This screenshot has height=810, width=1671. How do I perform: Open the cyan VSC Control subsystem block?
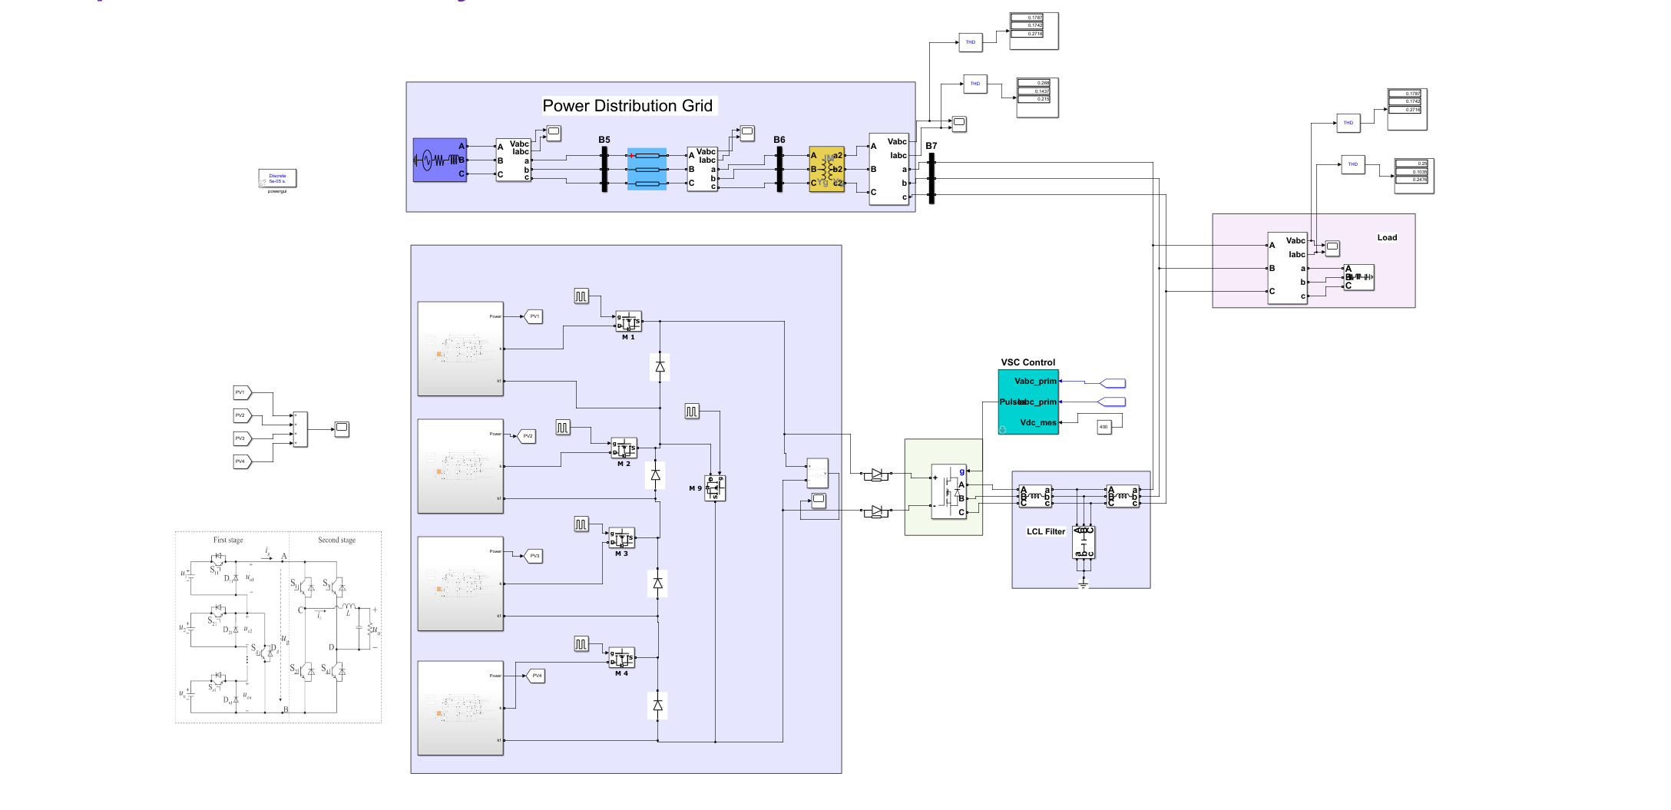[1028, 402]
